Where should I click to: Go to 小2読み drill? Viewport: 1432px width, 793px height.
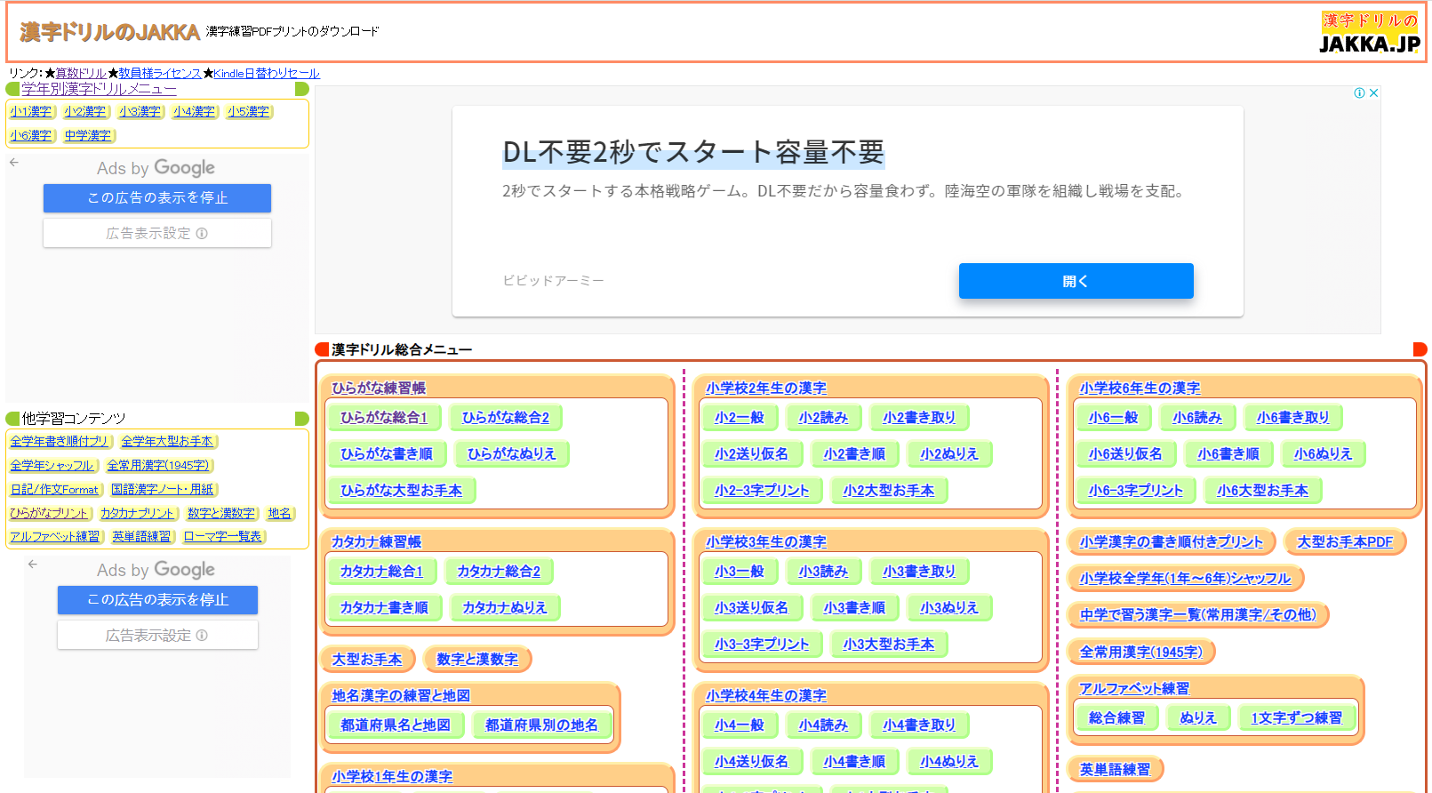[x=823, y=418]
